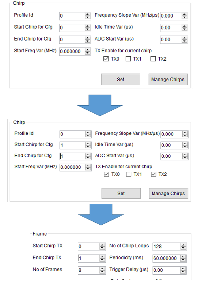Increase End Chirp for Cfg in middle panel
Viewport: 198px width, 282px height.
coord(88,155)
